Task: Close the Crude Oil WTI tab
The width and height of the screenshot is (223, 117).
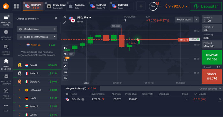Action: [46, 3]
